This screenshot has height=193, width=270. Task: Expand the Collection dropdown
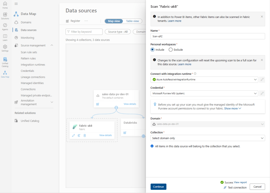[x=207, y=138]
